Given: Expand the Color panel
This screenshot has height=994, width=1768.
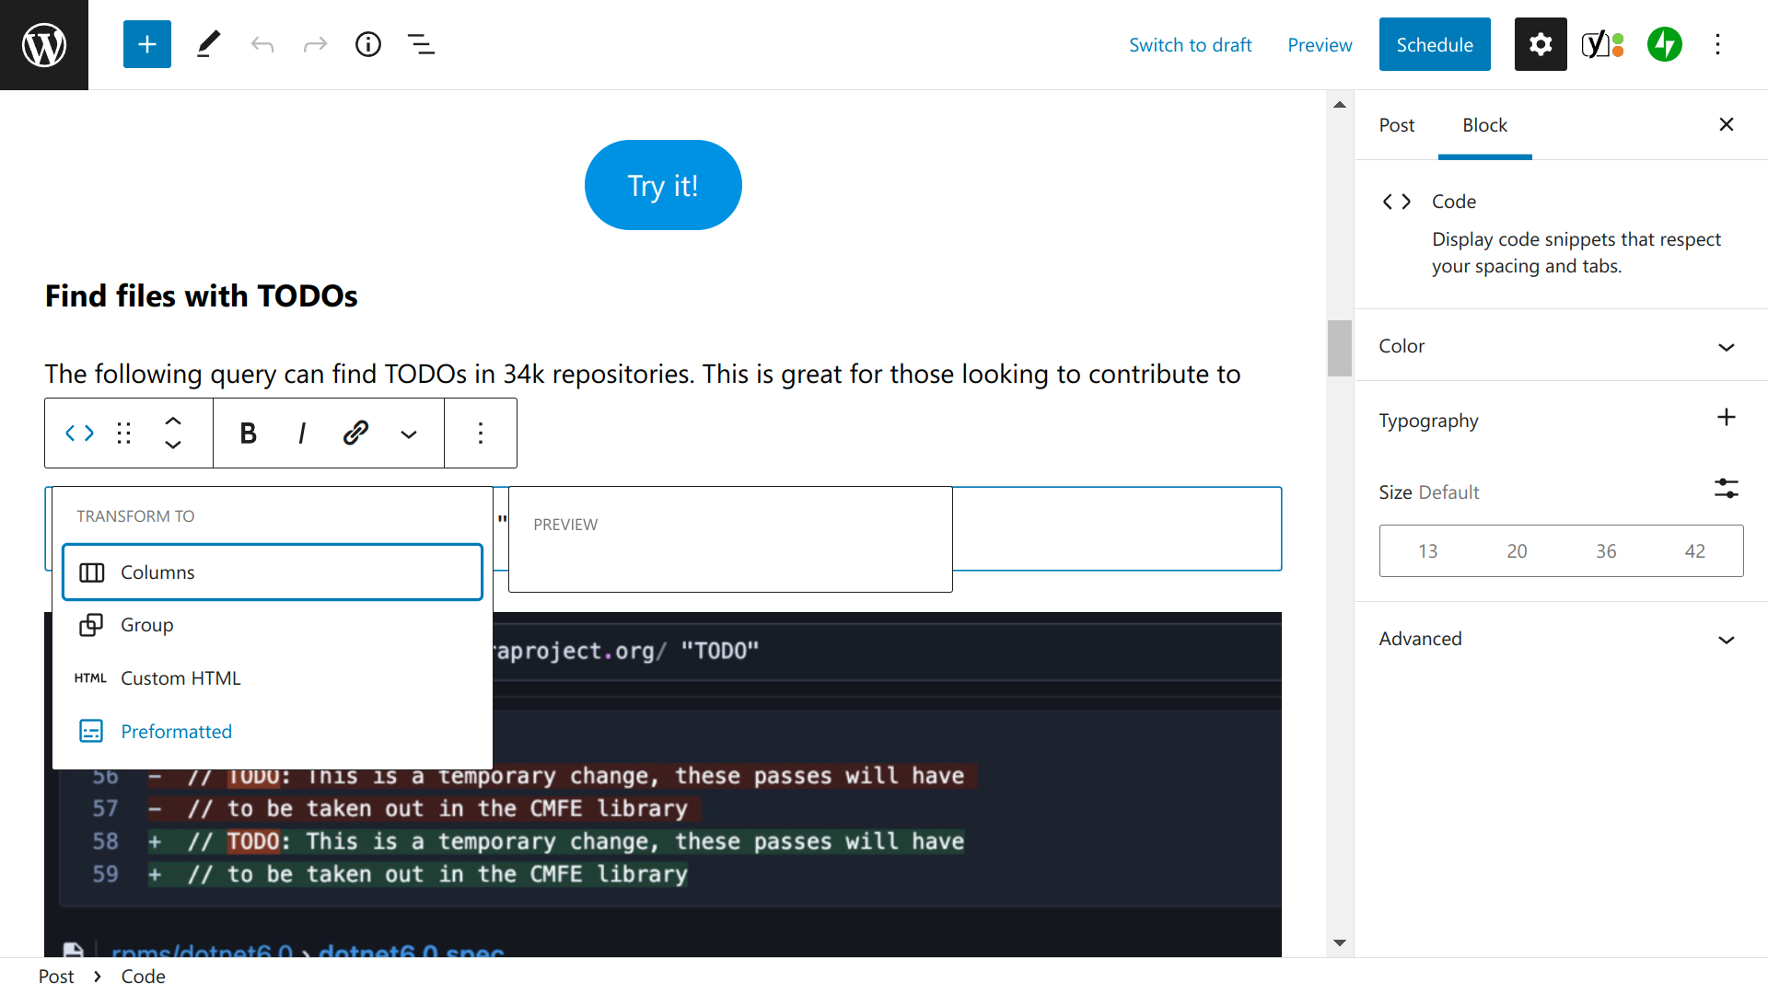Looking at the screenshot, I should tap(1561, 346).
